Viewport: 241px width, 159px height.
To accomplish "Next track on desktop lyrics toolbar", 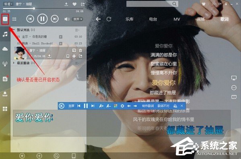I will click(93, 106).
